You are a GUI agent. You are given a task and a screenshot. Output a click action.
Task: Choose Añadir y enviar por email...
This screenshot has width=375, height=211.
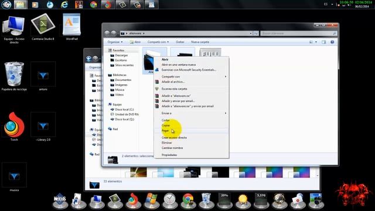tap(178, 101)
